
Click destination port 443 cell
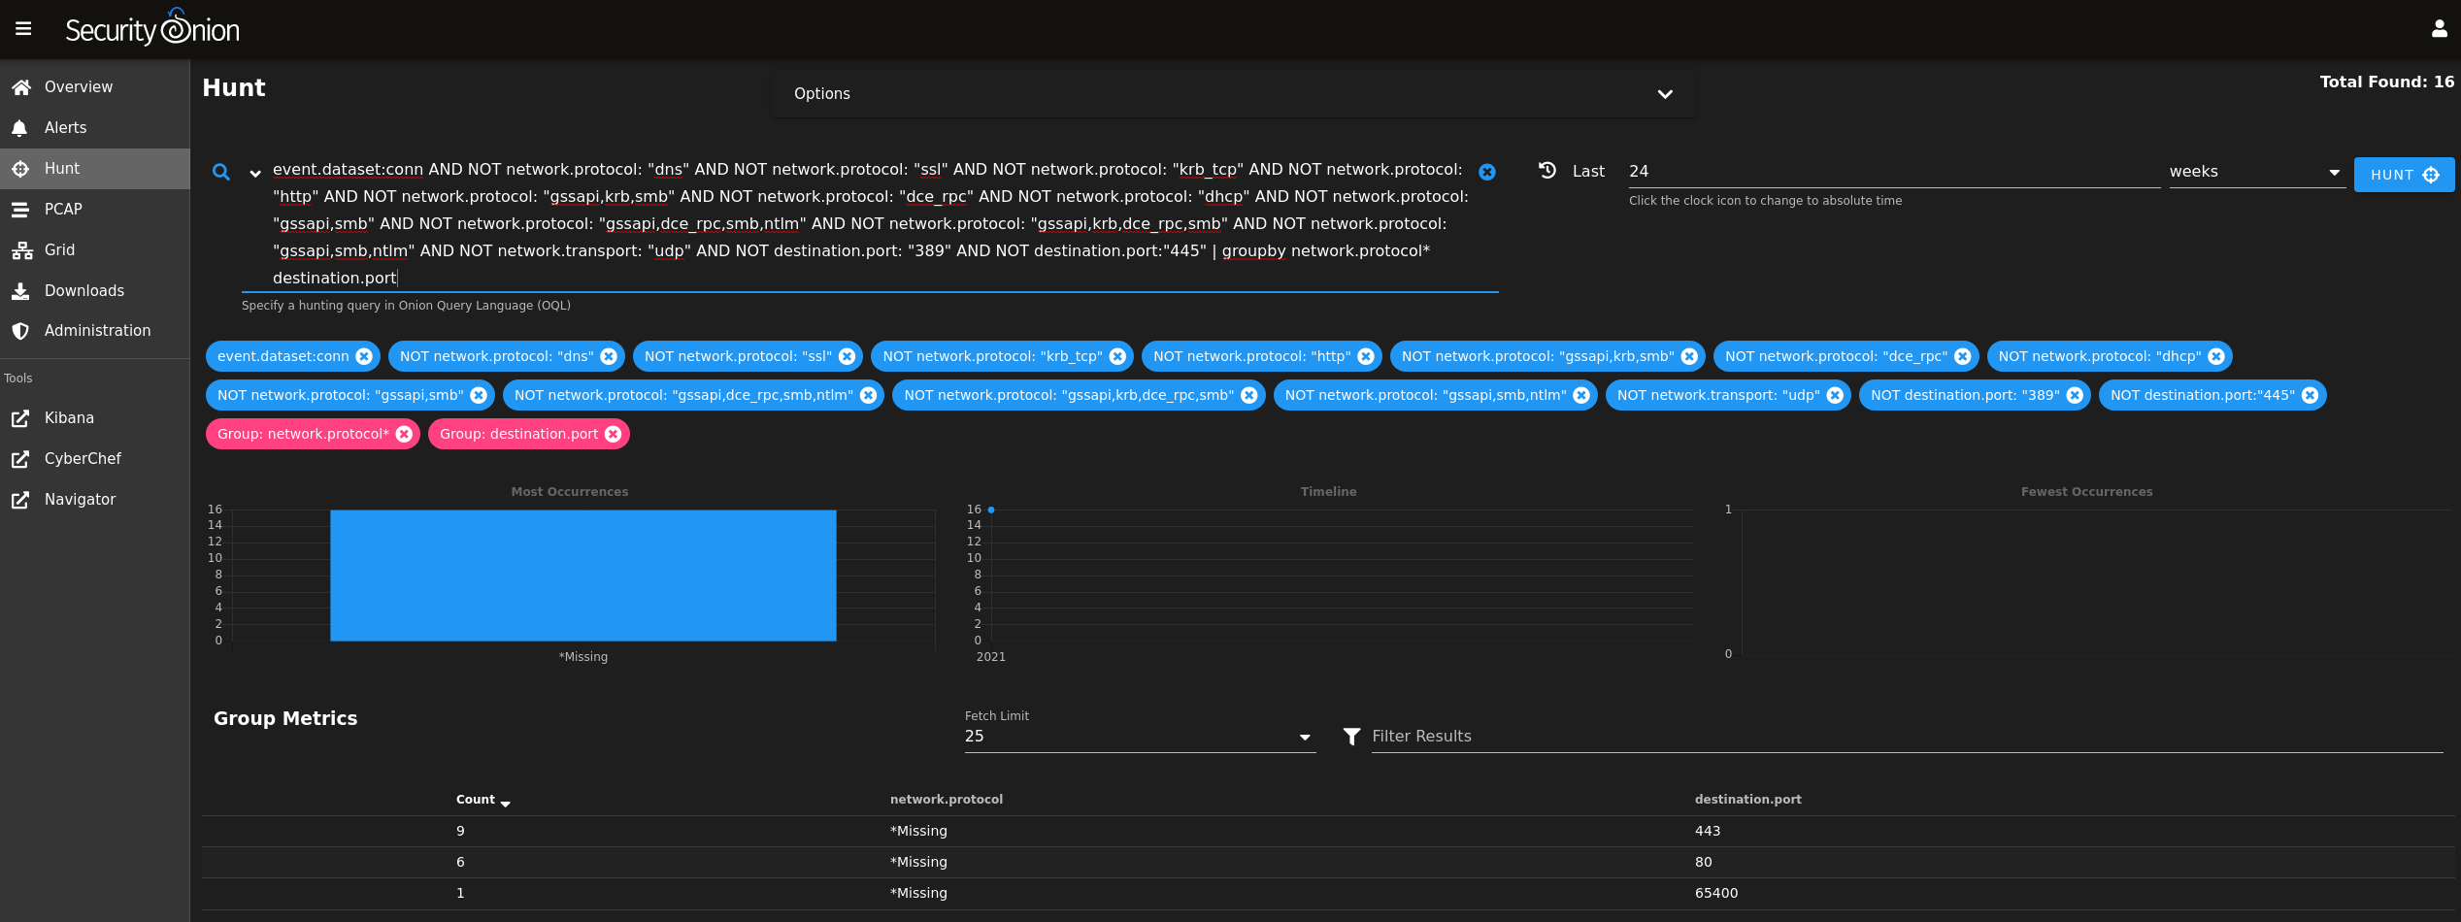[1708, 831]
